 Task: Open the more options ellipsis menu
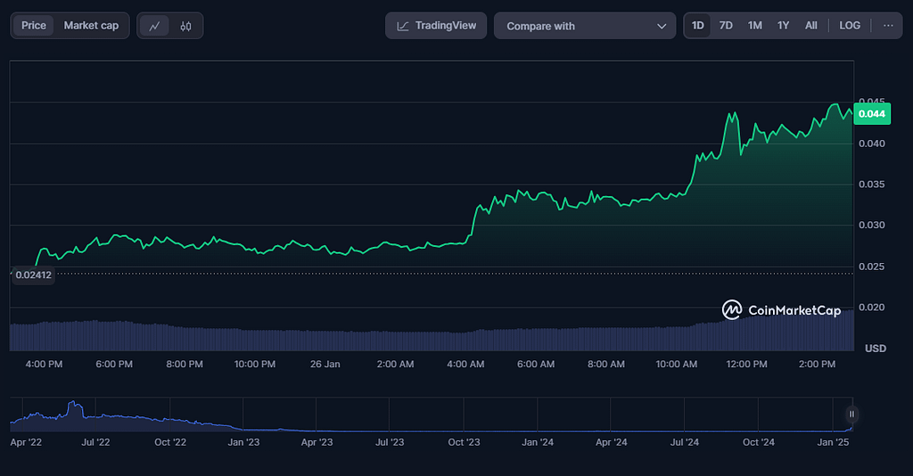coord(887,26)
